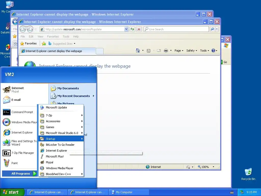Image resolution: width=261 pixels, height=196 pixels.
Task: Expand the address bar URL dropdown
Action: (126, 29)
